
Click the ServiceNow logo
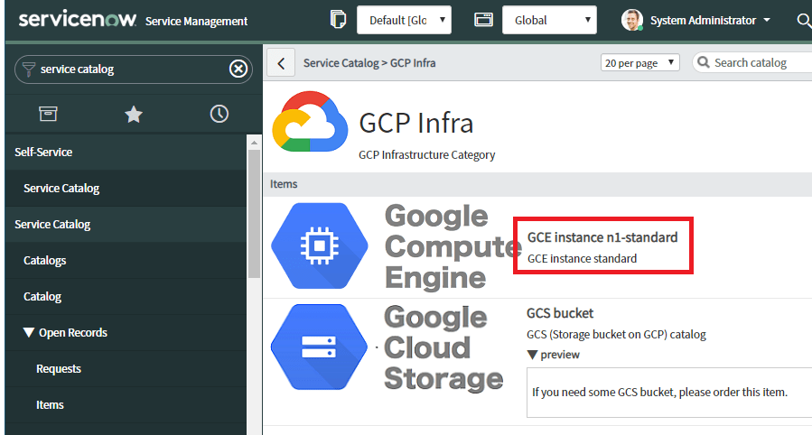78,20
